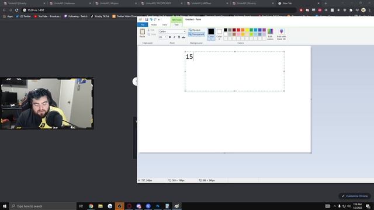Toggle Underline text formatting
374x210 pixels.
[179, 37]
